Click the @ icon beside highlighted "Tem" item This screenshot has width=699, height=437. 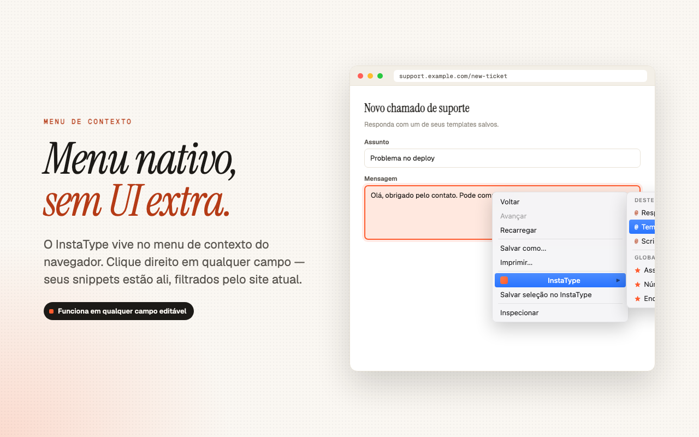point(636,227)
